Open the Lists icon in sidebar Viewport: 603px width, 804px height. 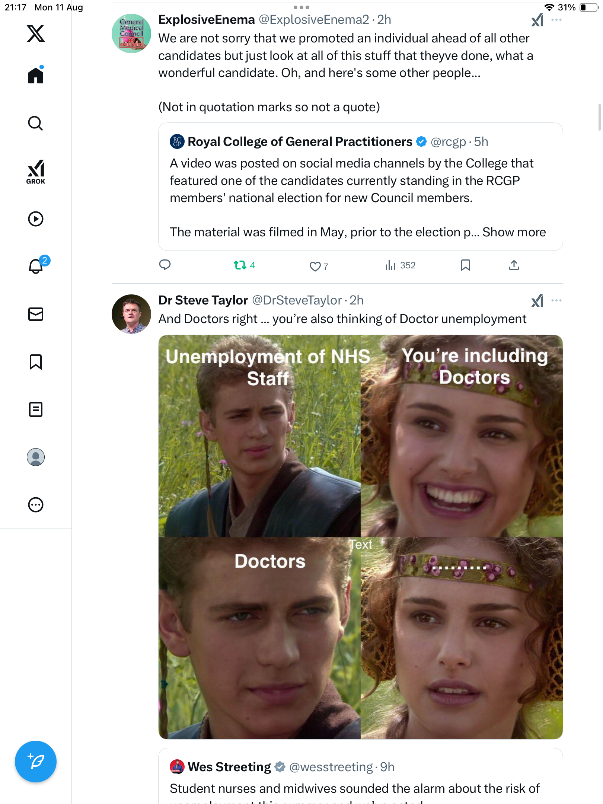[36, 409]
